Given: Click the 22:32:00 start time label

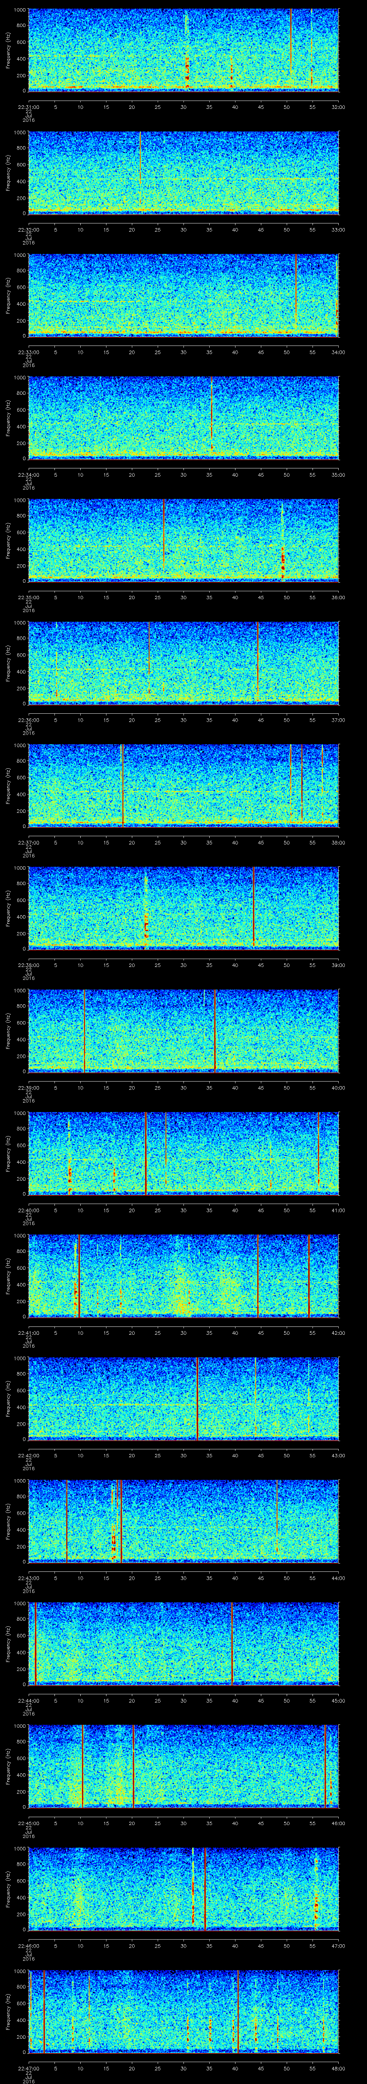Looking at the screenshot, I should [29, 230].
